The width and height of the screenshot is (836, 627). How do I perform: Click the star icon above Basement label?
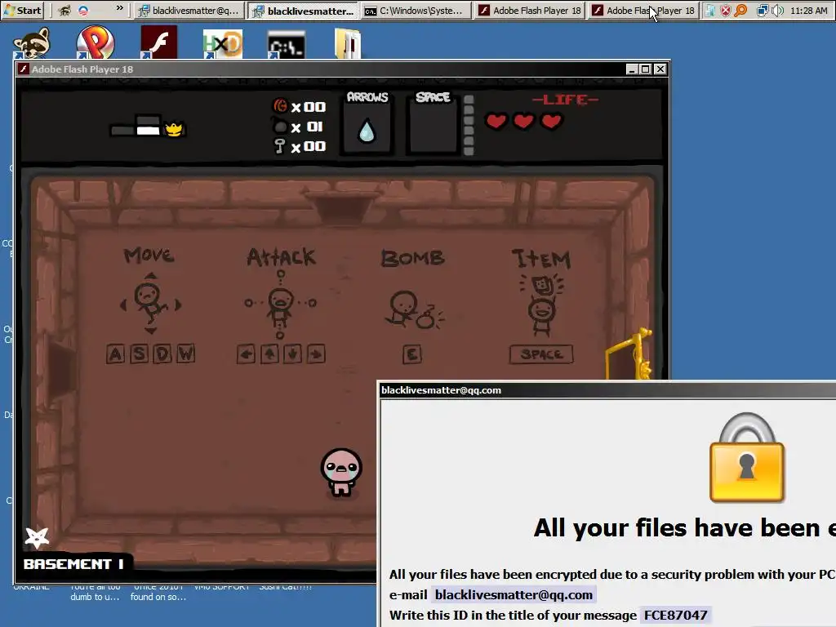[37, 537]
